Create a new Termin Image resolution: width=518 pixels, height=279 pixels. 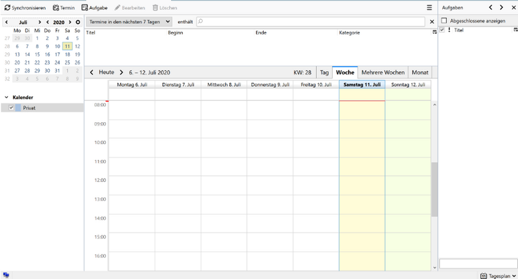pyautogui.click(x=64, y=7)
